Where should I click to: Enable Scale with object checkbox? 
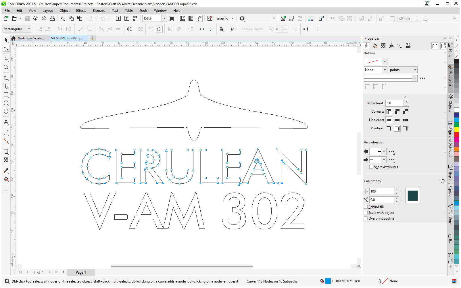click(366, 213)
